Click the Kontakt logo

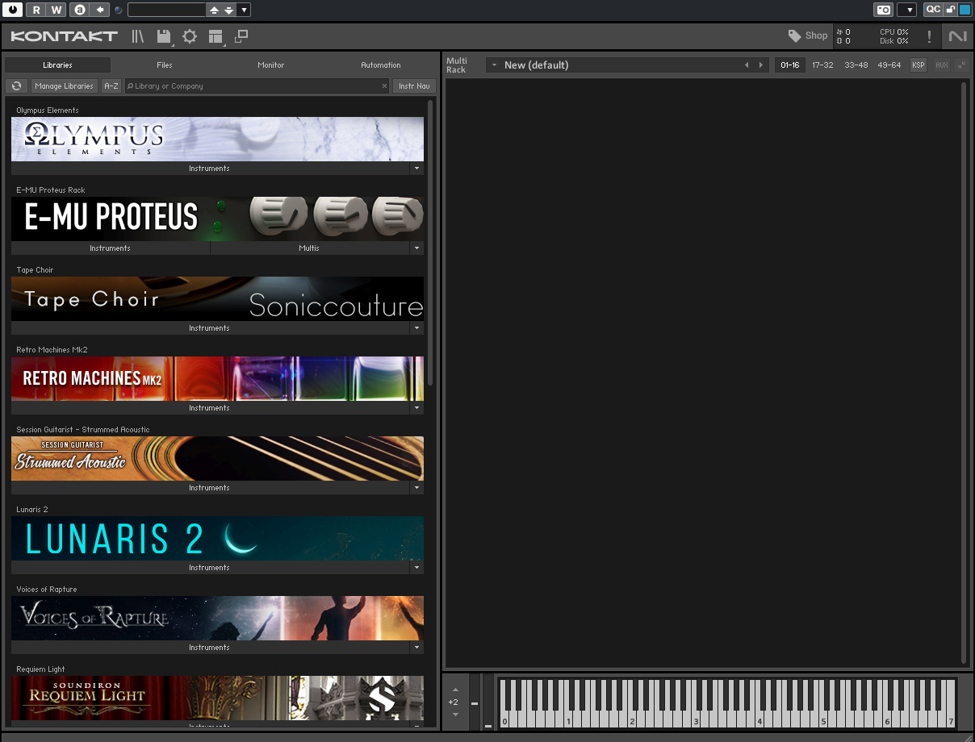[x=65, y=36]
